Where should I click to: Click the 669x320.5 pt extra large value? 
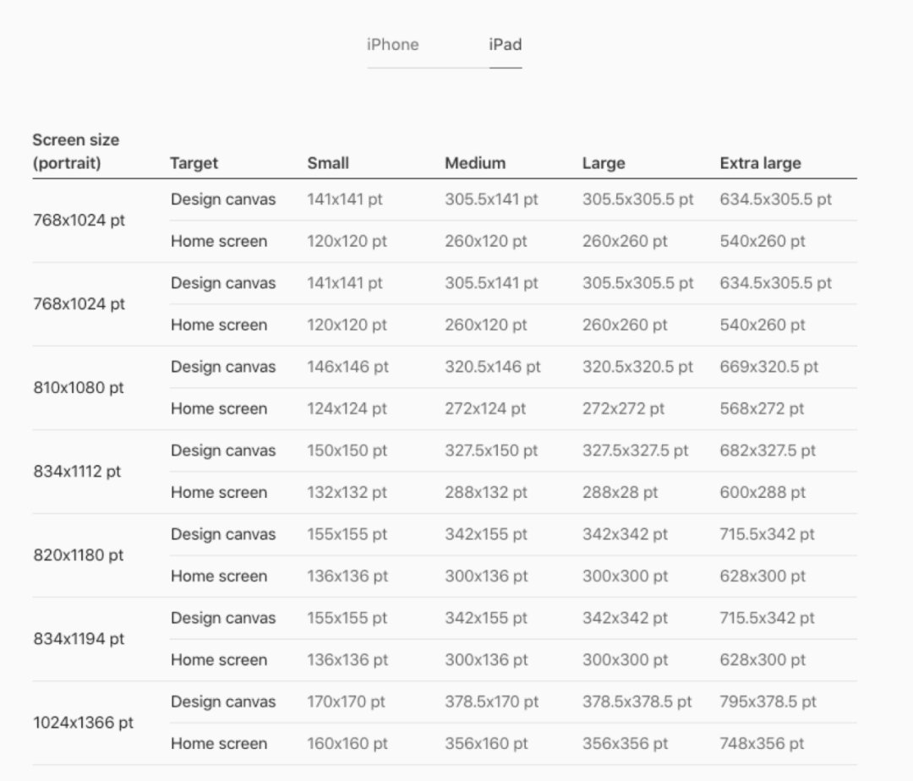(768, 367)
